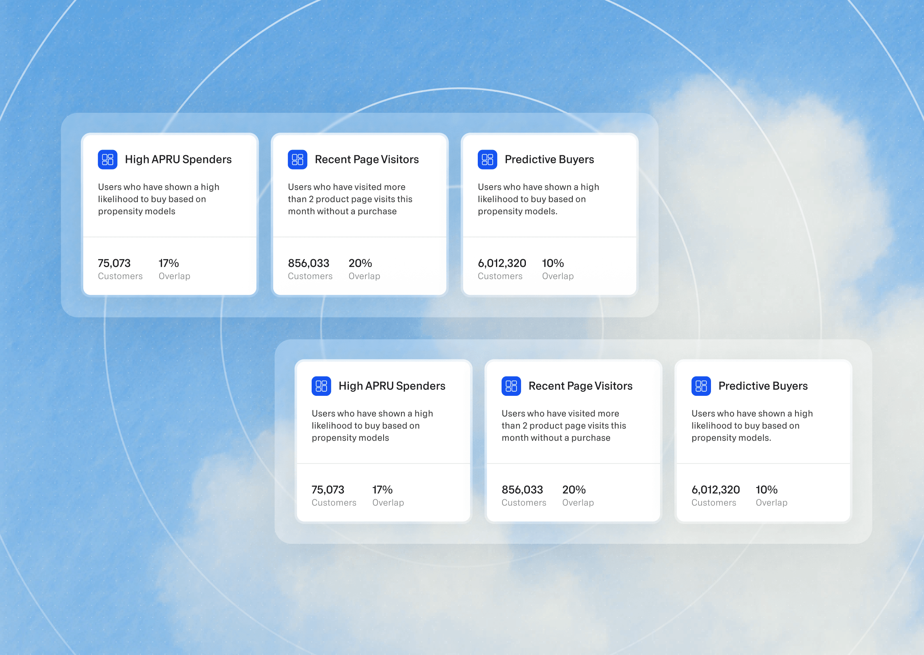Click 6,012,320 Customers count in top row

pos(502,264)
